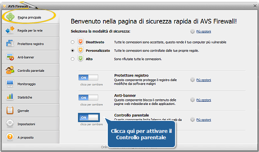Image resolution: width=259 pixels, height=152 pixels.
Task: Click 'Controllo parentale' heading in main panel
Action: tap(131, 115)
